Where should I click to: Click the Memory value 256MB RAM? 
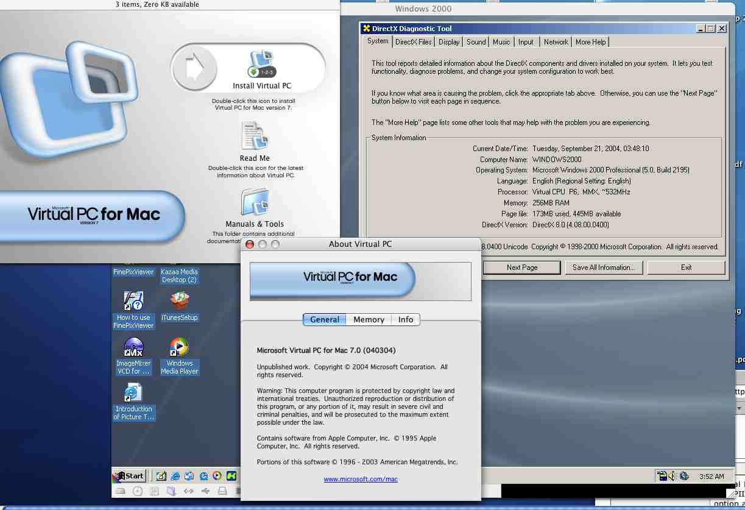pos(551,203)
